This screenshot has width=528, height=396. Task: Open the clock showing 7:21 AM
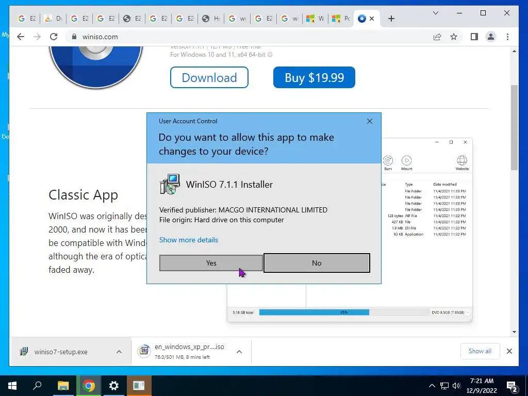tap(482, 386)
